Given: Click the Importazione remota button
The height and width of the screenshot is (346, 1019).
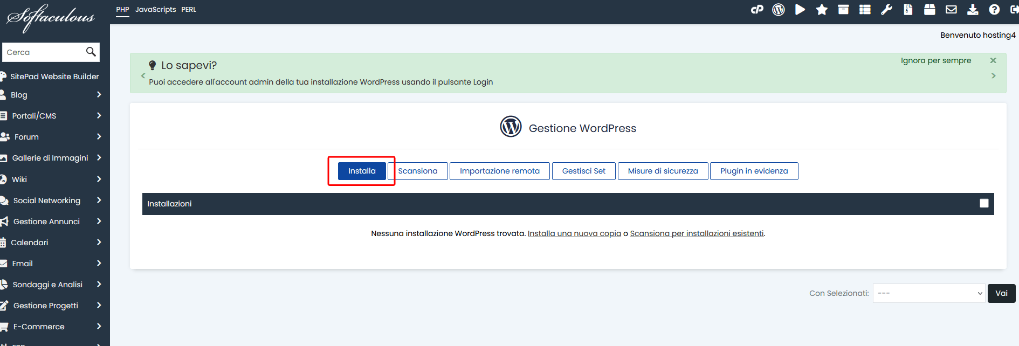Looking at the screenshot, I should tap(500, 171).
